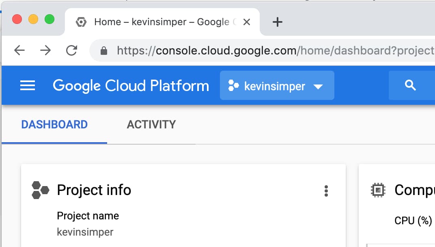The height and width of the screenshot is (247, 435).
Task: Open the hamburger navigation menu
Action: [x=28, y=85]
